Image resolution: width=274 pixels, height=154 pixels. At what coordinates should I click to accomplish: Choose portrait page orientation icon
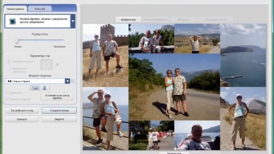click(x=45, y=88)
